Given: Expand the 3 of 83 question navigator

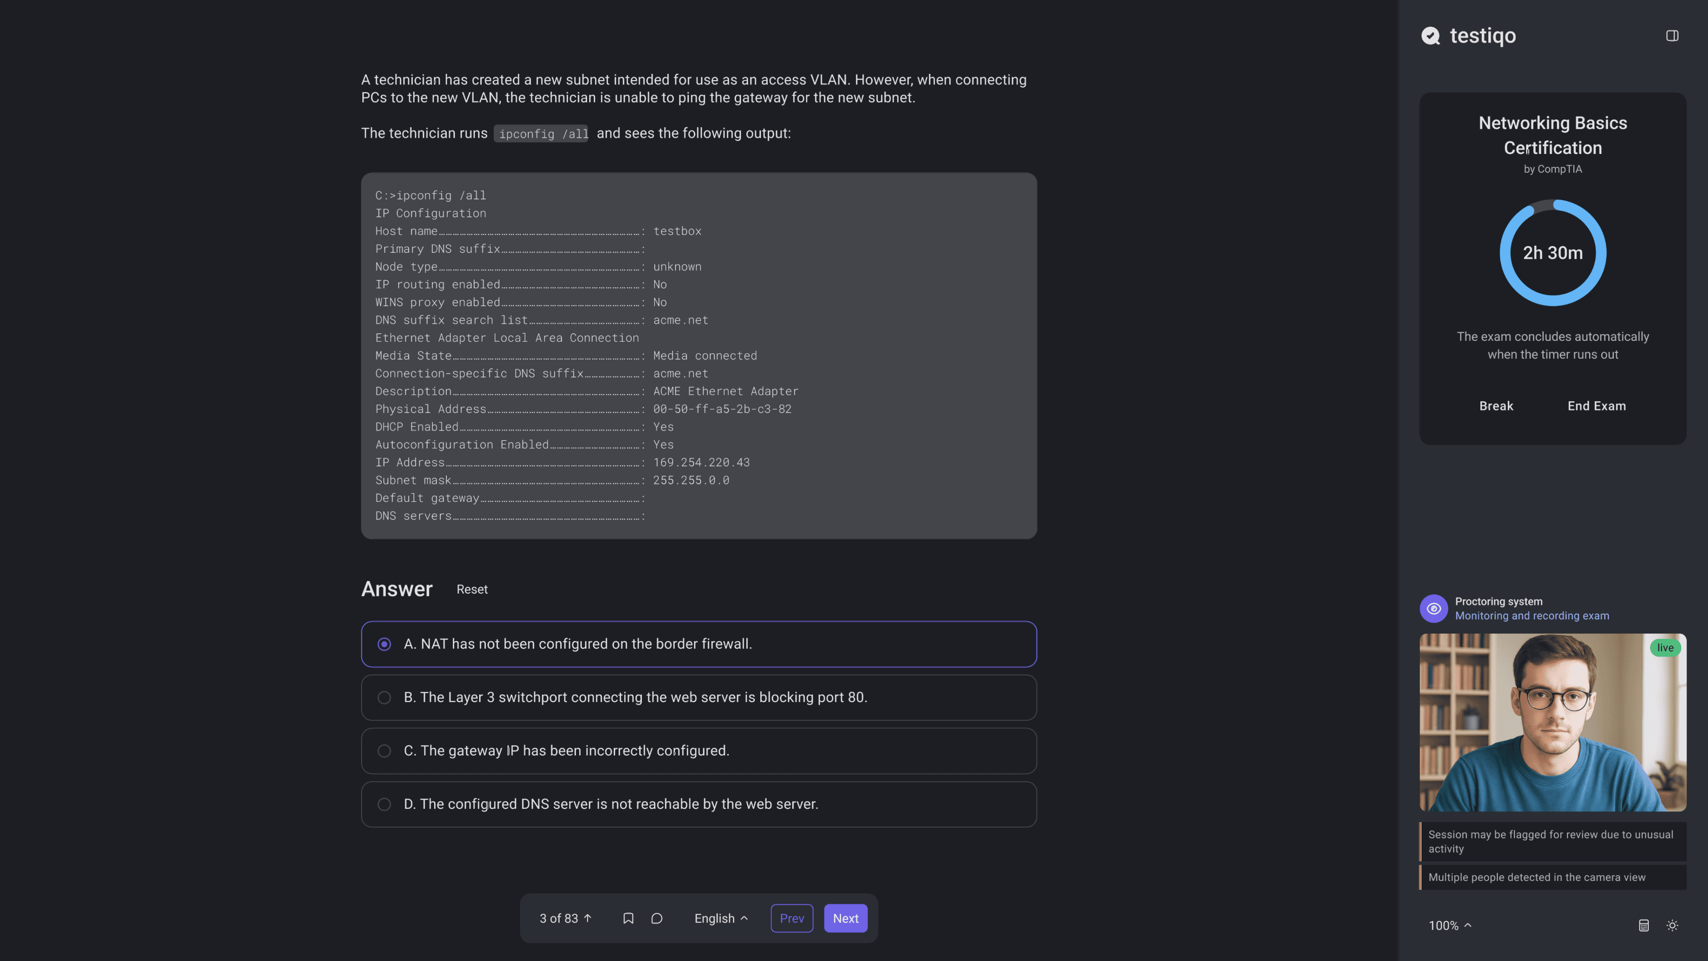Looking at the screenshot, I should click(565, 918).
